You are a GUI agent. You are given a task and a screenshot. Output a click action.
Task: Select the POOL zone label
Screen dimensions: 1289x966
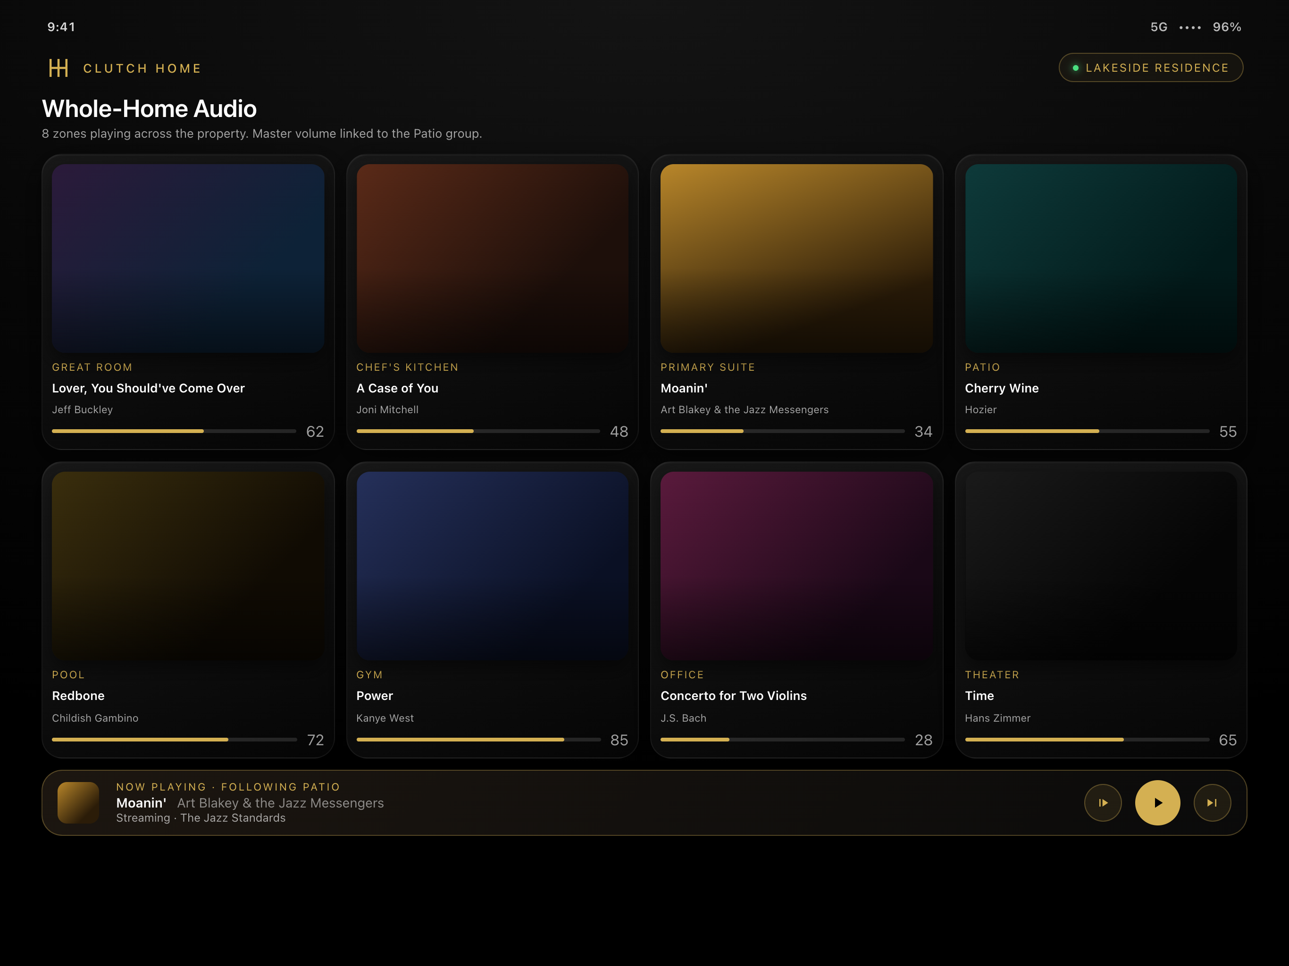68,675
